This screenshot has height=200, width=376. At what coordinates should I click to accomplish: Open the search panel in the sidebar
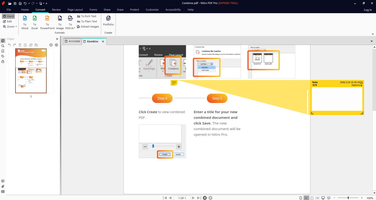3,46
